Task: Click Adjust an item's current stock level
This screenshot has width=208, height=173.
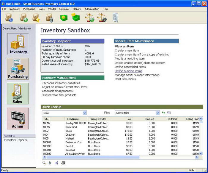Action: (64, 87)
